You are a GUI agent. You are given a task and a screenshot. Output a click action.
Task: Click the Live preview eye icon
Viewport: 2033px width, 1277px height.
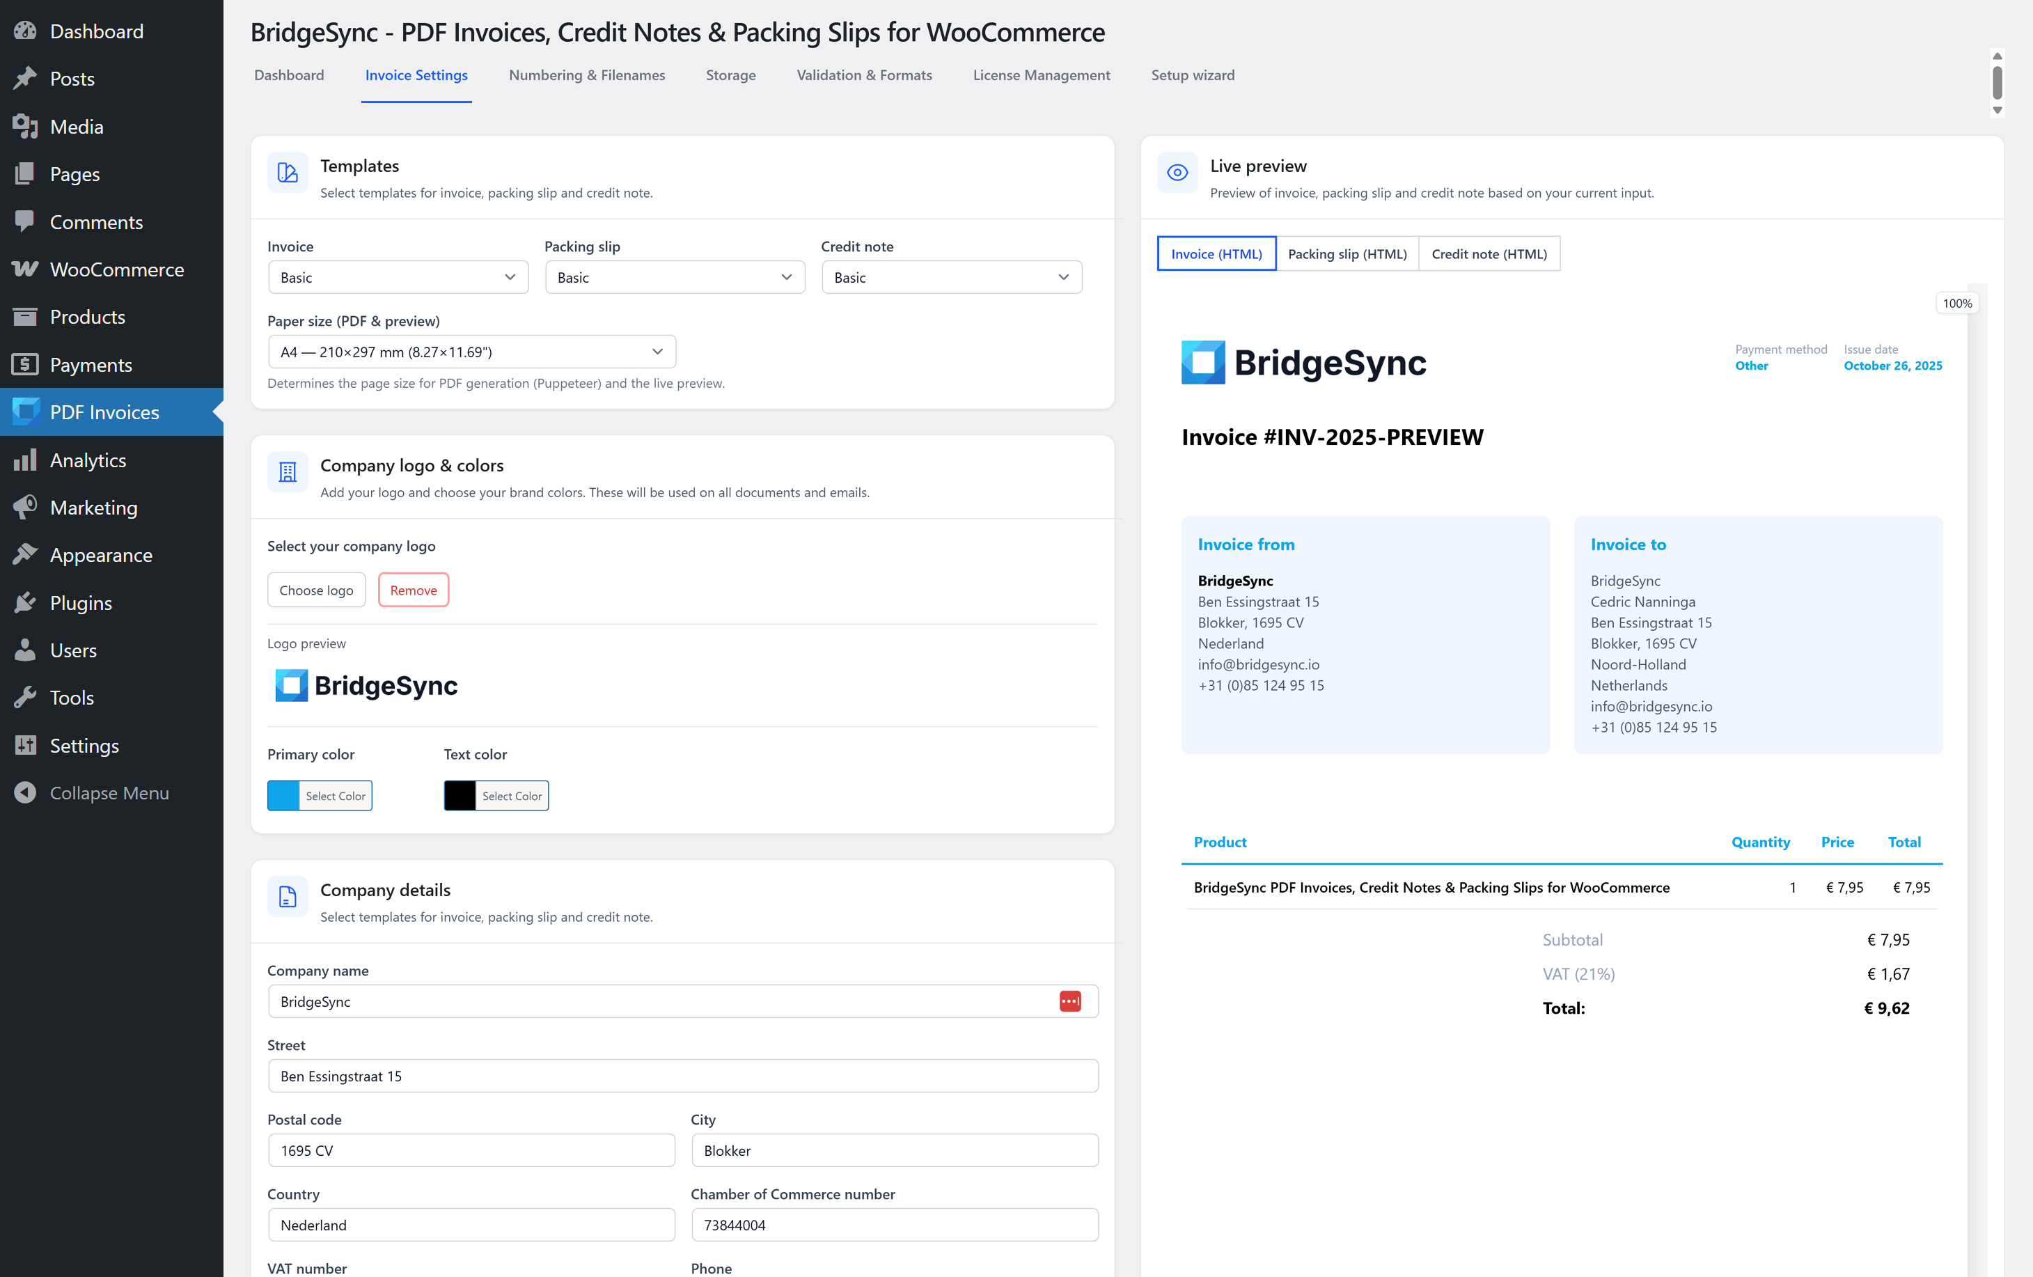coord(1177,173)
